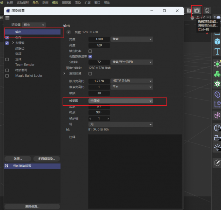
Task: Open Edit Render Settings clapperboard gear icon
Action: click(x=197, y=10)
